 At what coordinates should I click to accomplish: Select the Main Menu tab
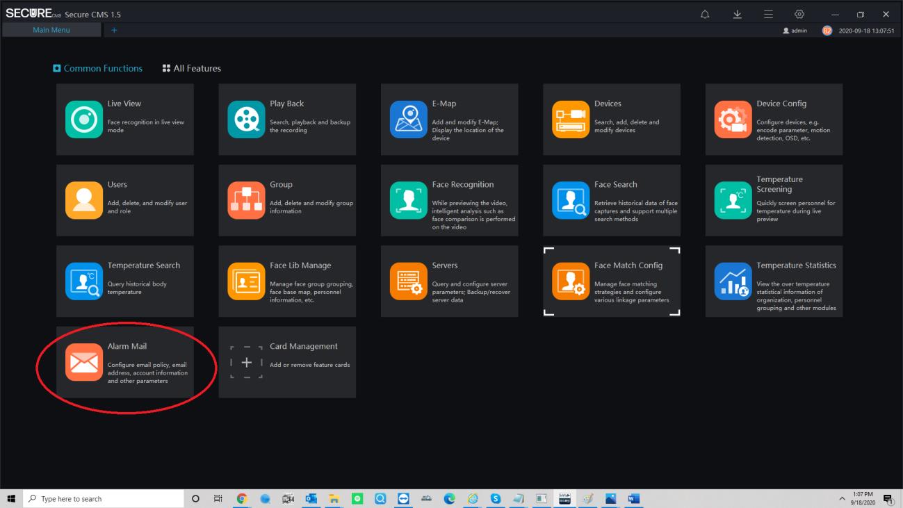click(51, 30)
